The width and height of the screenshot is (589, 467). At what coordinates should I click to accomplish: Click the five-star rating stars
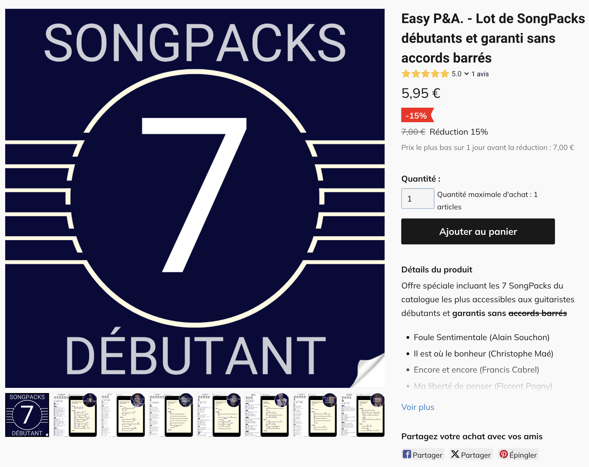[425, 74]
